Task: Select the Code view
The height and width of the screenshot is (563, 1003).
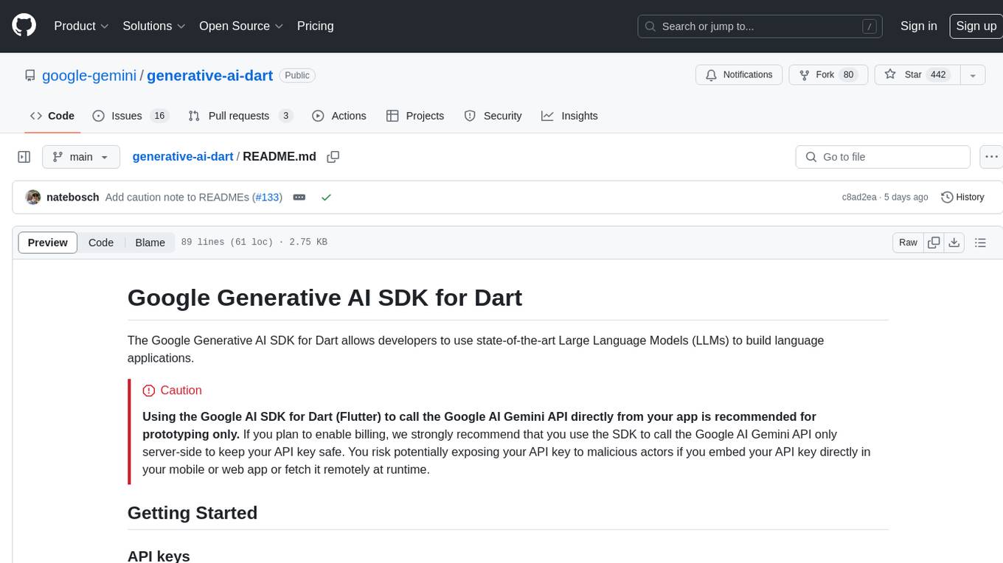Action: [x=101, y=242]
